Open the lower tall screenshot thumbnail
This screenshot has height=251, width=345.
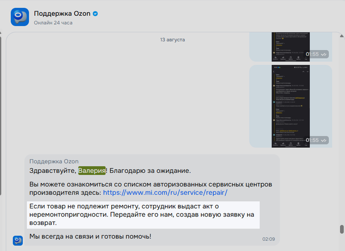290,106
